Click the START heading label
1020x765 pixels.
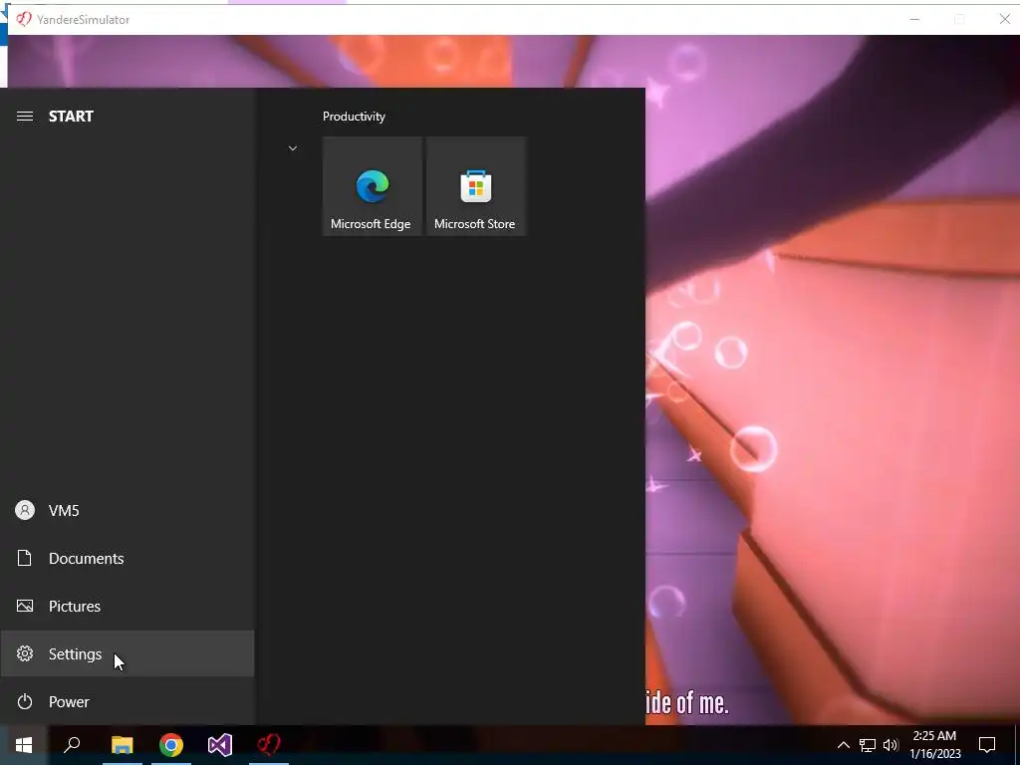(x=71, y=117)
